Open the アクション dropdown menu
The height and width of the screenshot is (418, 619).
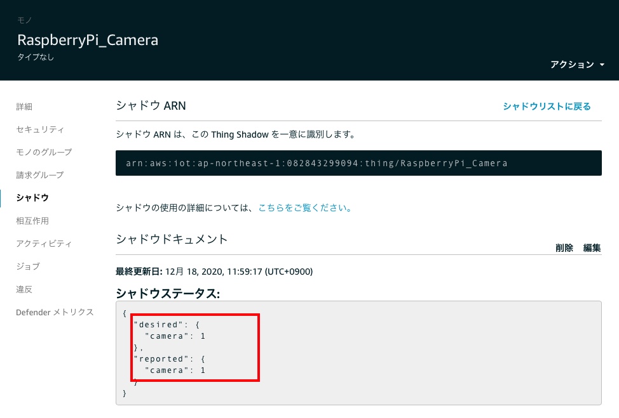(577, 65)
